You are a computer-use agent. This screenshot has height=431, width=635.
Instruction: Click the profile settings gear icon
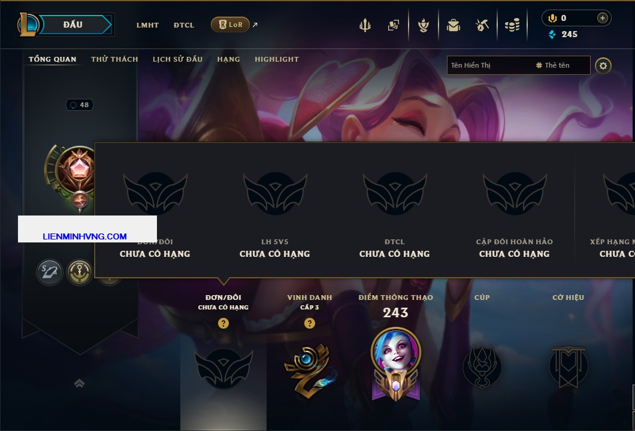(603, 66)
